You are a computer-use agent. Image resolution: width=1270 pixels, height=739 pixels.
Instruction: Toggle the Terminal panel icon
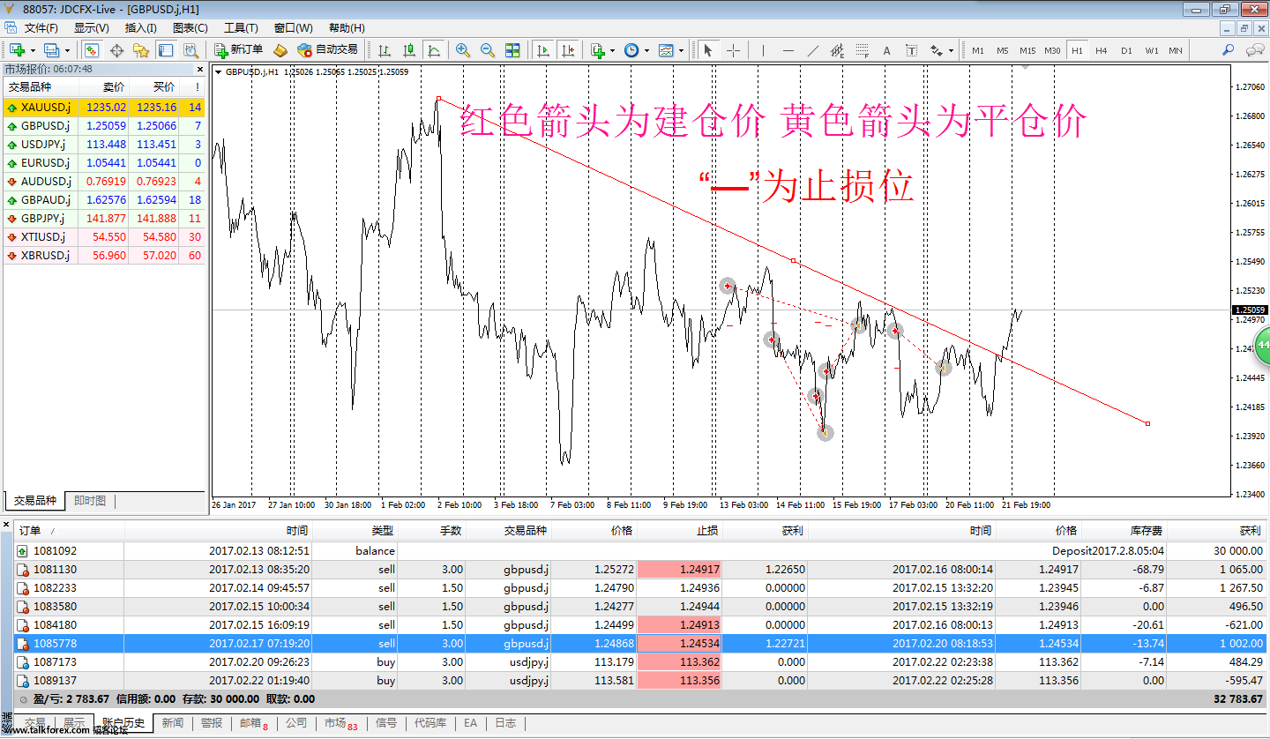point(166,50)
